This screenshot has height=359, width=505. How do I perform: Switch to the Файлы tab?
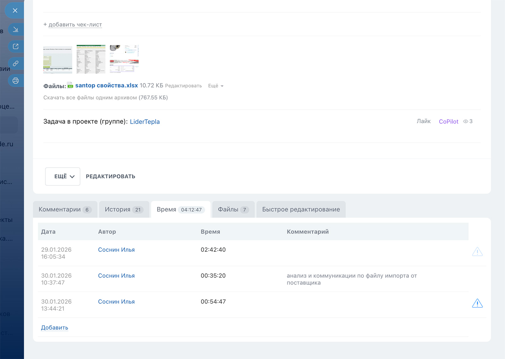[x=234, y=209]
